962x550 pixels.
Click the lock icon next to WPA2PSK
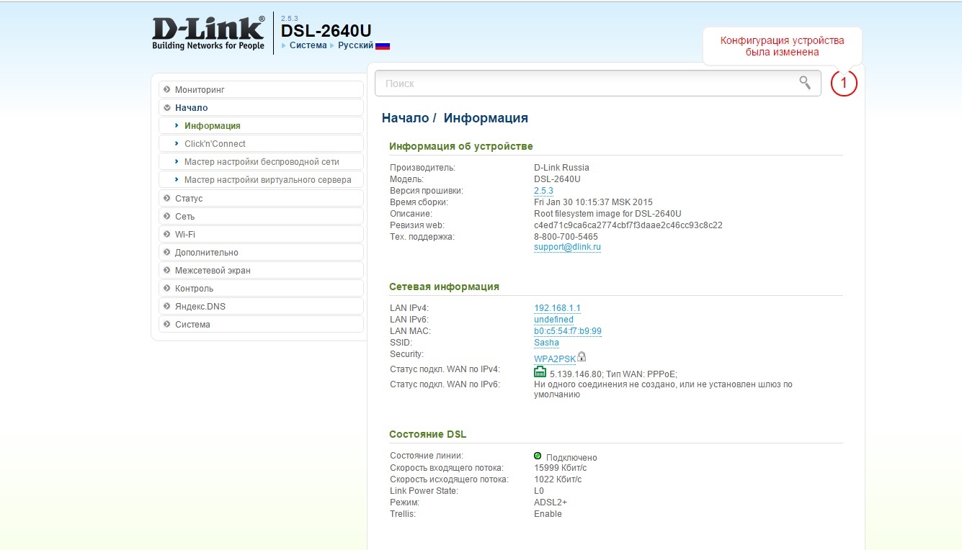(582, 356)
